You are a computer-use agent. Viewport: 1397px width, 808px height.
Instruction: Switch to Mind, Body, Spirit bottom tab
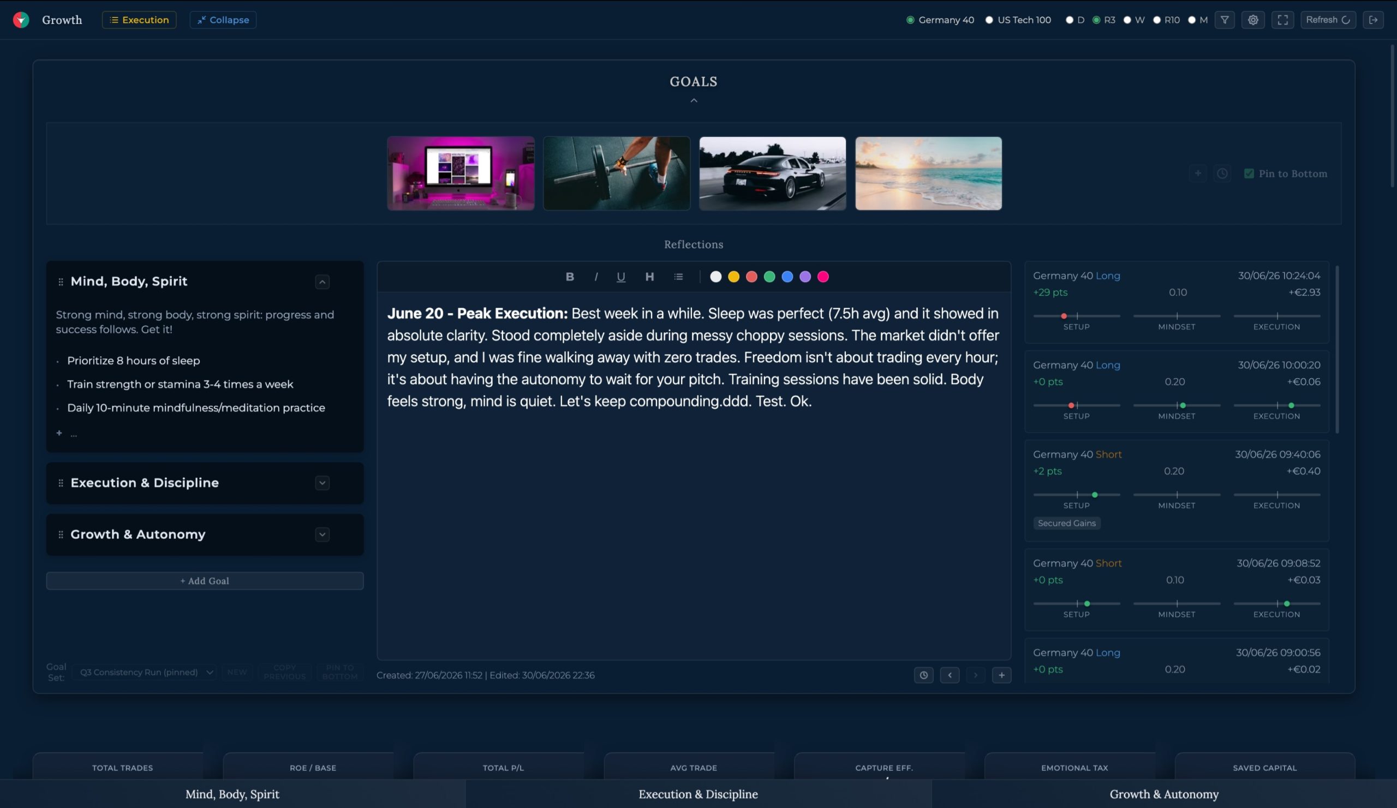232,794
